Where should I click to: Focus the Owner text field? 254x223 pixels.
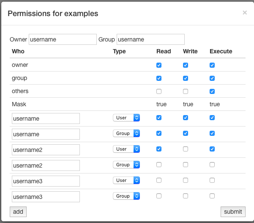click(x=63, y=39)
